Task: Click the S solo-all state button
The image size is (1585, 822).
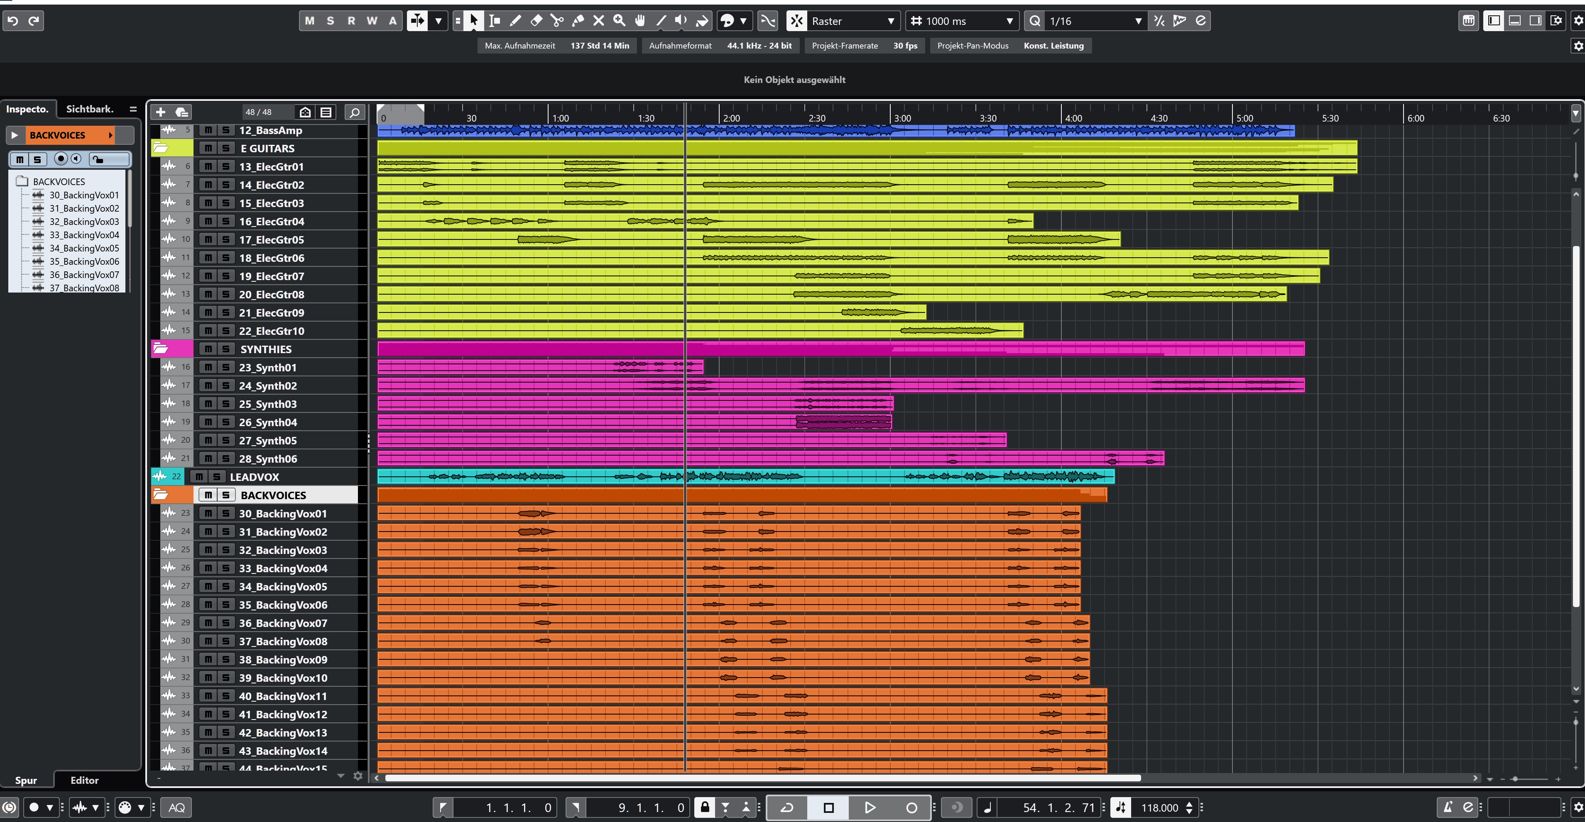Action: click(331, 21)
